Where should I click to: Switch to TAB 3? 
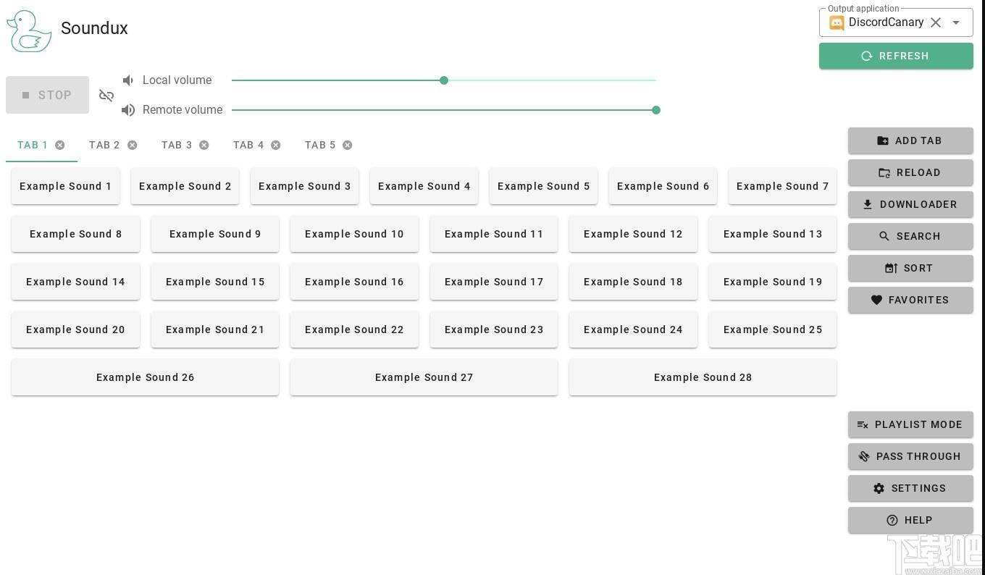177,145
